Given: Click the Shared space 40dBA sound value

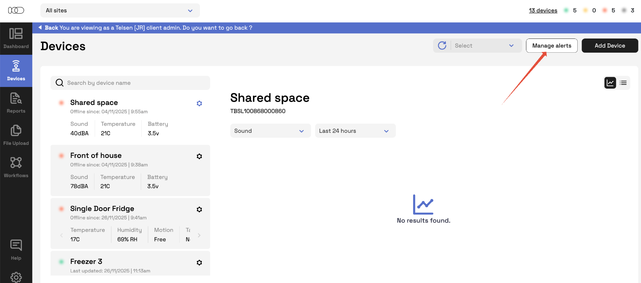Looking at the screenshot, I should (80, 133).
